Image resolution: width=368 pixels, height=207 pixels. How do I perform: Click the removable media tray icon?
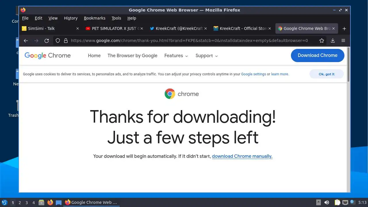tap(319, 202)
